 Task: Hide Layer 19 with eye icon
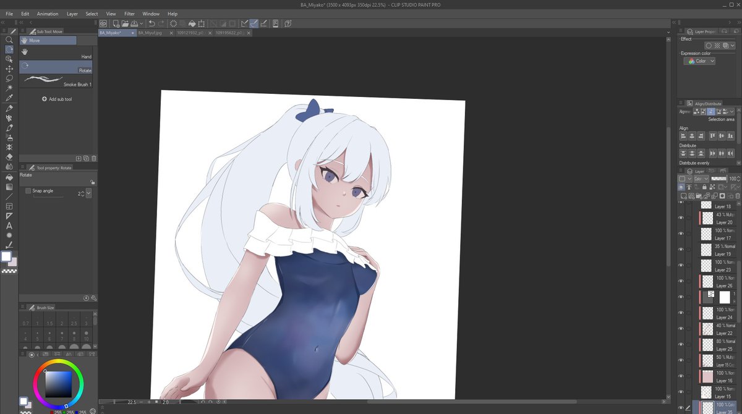click(x=681, y=250)
